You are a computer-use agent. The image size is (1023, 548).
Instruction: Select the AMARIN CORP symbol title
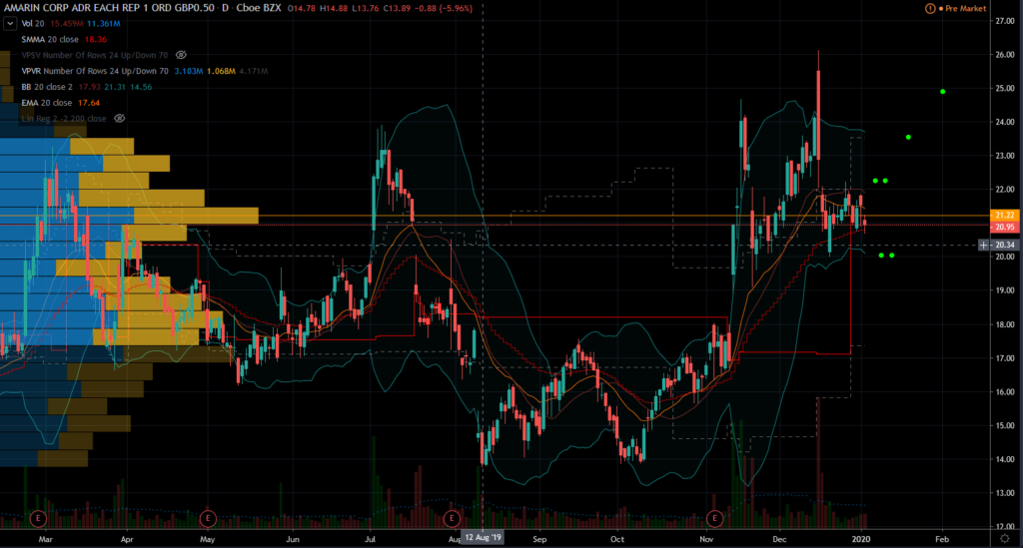109,8
